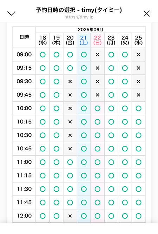158x234 pixels.
Task: Pick 12:00 on Wednesday the 25th
Action: [x=139, y=216]
